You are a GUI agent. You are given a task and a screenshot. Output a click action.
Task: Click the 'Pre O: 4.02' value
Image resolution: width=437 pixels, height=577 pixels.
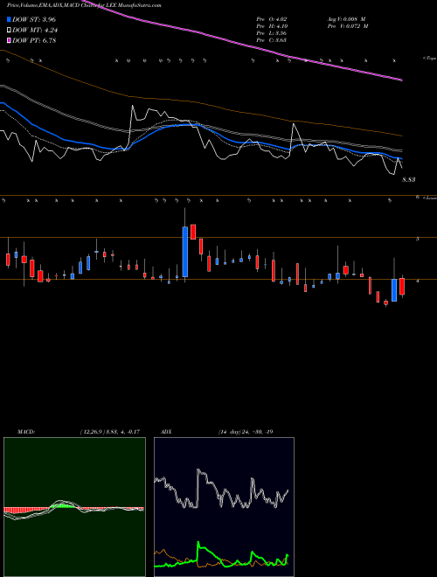[x=272, y=18]
